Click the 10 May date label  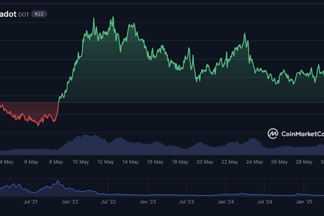click(x=81, y=162)
